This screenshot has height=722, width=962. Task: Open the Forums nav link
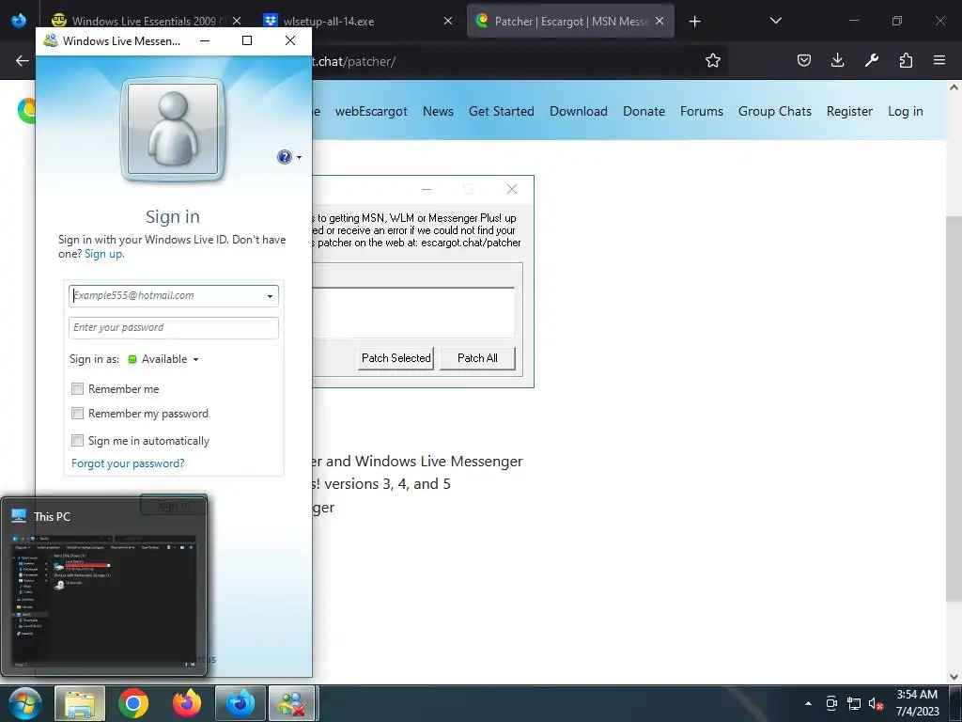click(x=701, y=111)
